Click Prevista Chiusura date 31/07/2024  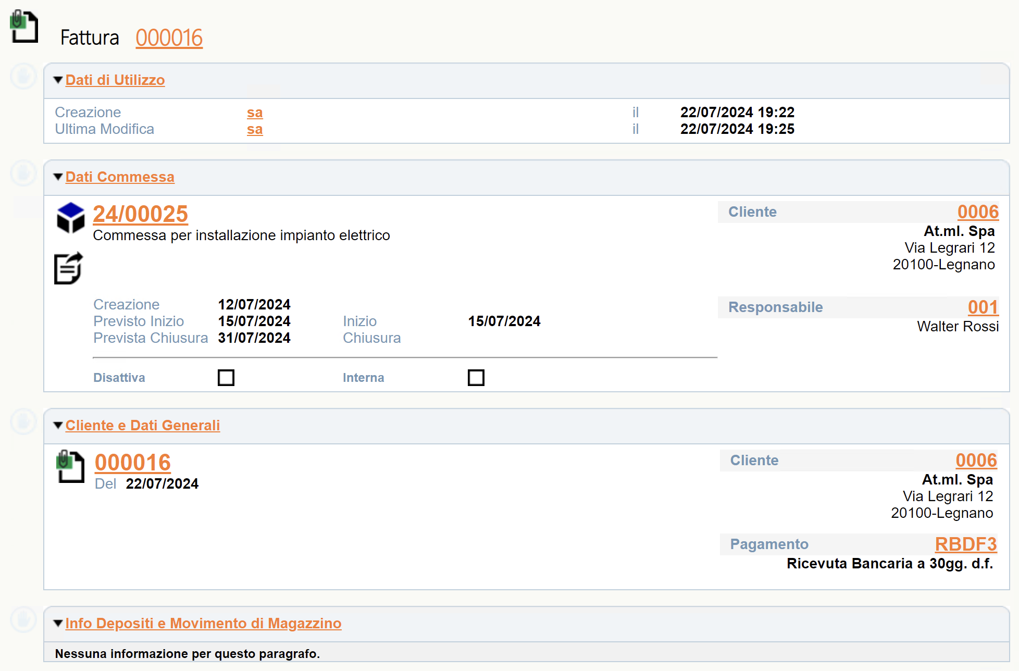coord(254,338)
